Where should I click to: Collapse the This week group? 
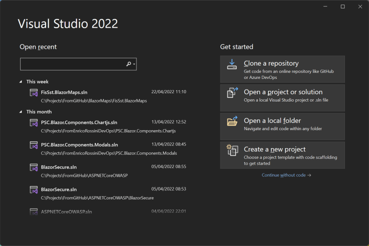pos(21,82)
